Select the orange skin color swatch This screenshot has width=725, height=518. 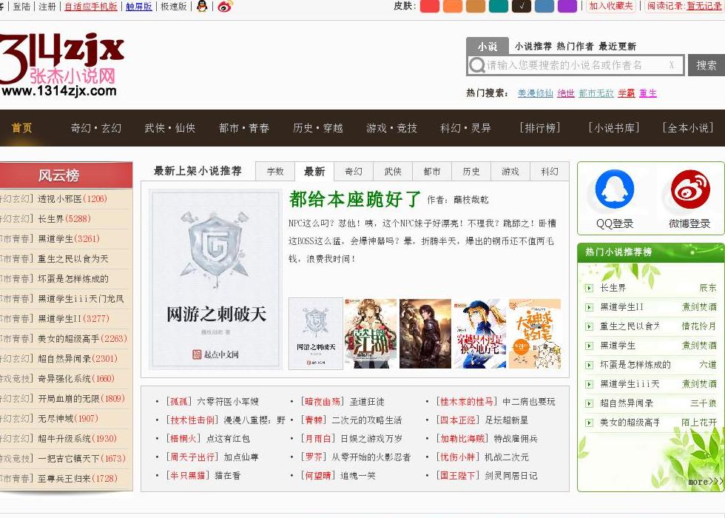453,6
